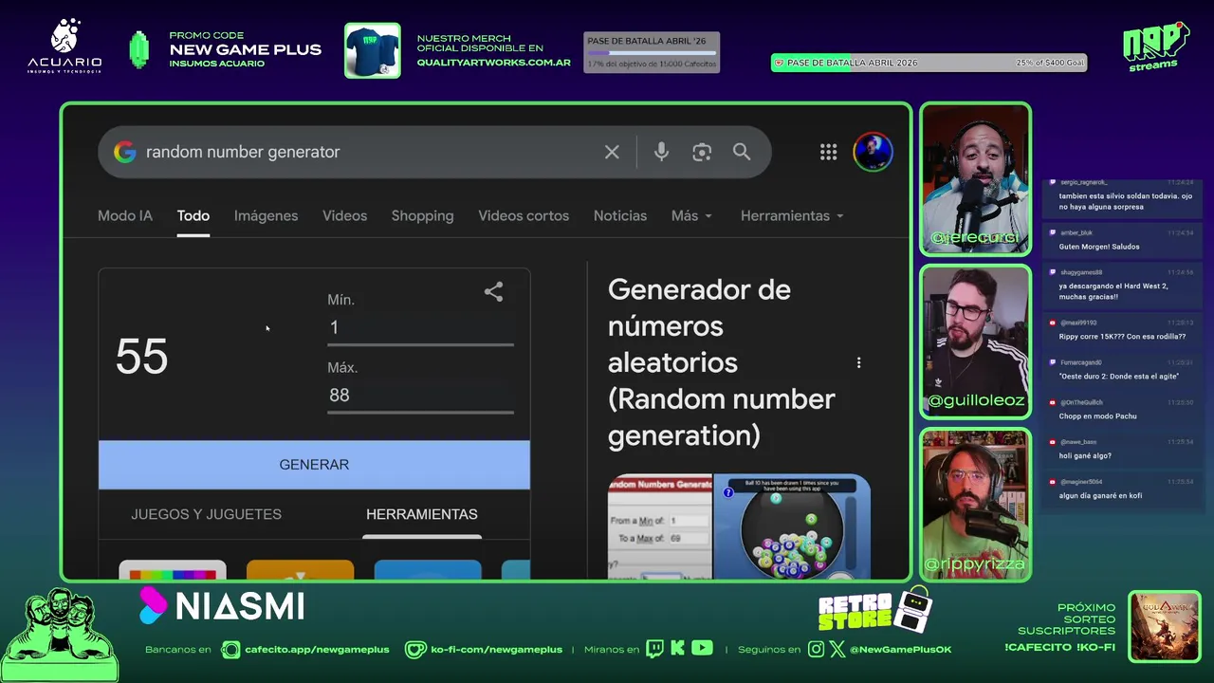1214x683 pixels.
Task: Click chat message 'holi gané algo?'
Action: pos(1085,456)
